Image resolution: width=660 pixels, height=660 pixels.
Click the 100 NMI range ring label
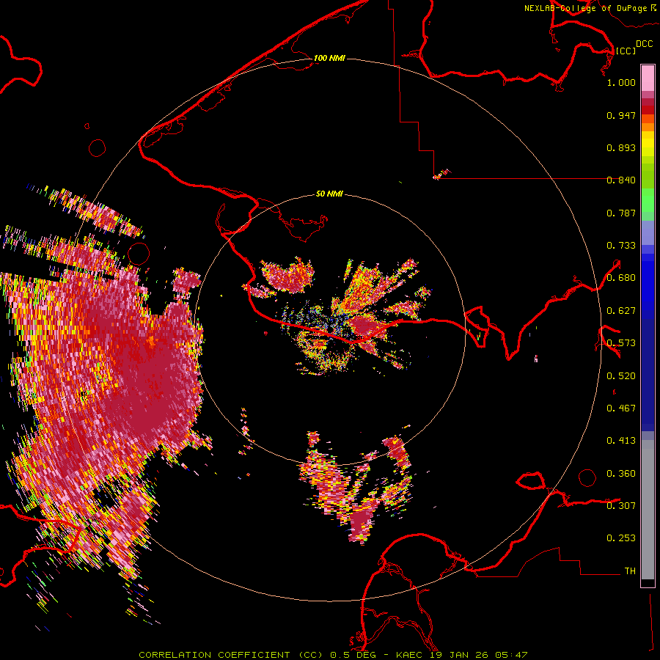pos(329,58)
